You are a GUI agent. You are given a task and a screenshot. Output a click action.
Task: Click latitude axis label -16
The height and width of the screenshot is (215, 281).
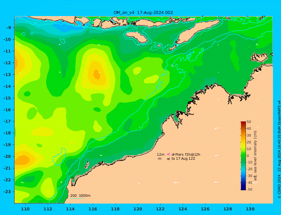tap(7, 110)
